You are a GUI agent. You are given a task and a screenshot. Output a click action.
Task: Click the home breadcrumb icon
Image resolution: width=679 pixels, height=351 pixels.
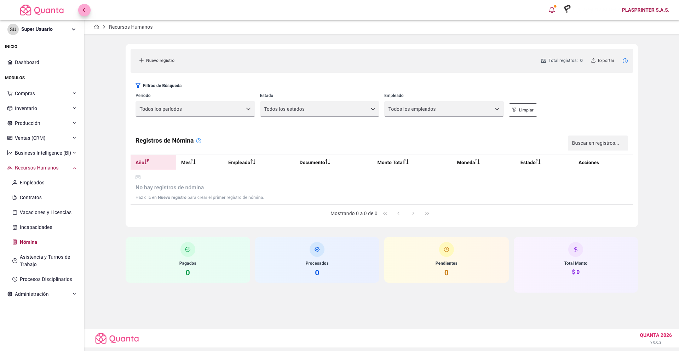[x=97, y=27]
